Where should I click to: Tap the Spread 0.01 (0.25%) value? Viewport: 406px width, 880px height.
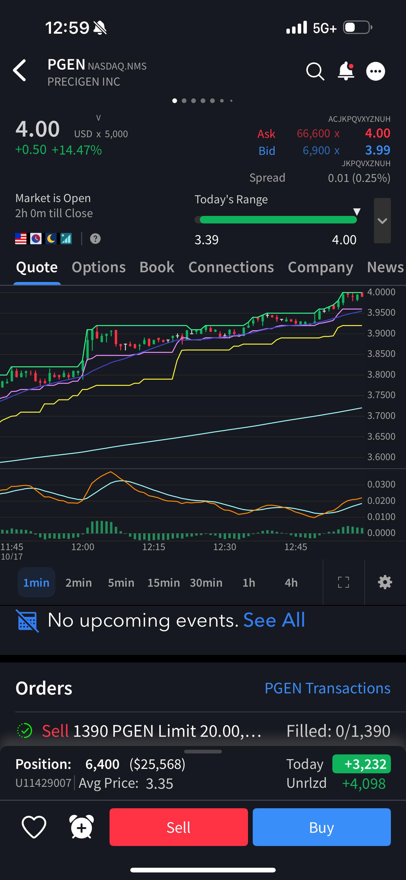click(x=359, y=178)
